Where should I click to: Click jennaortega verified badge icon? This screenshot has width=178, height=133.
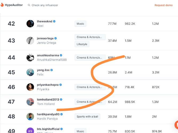click(56, 38)
